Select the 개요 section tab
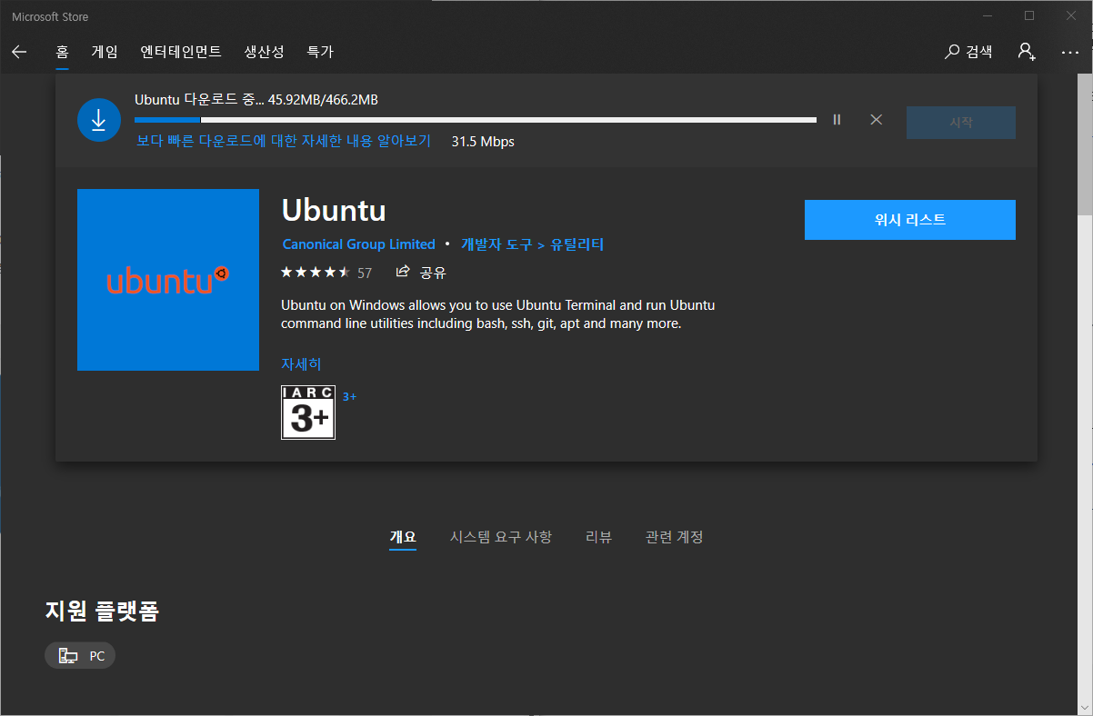Image resolution: width=1093 pixels, height=716 pixels. click(403, 537)
